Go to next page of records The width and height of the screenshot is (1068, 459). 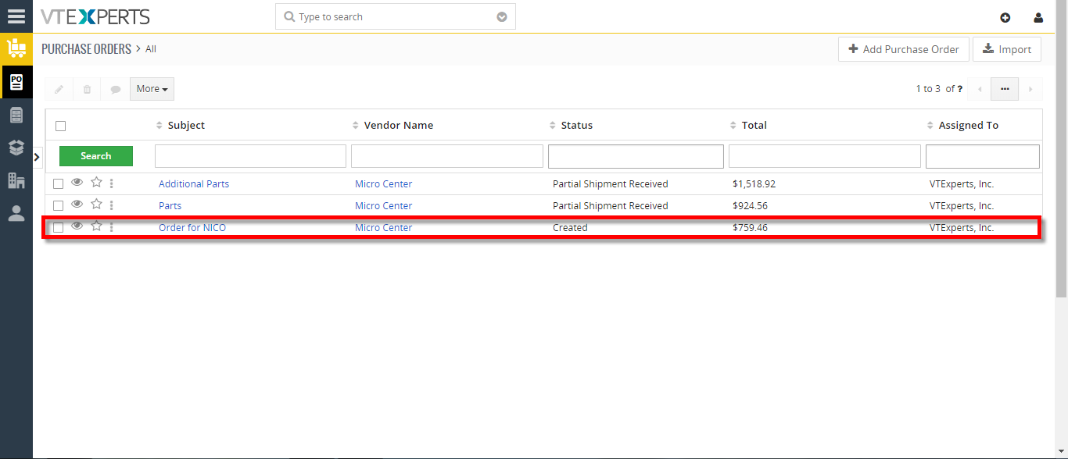pyautogui.click(x=1030, y=89)
